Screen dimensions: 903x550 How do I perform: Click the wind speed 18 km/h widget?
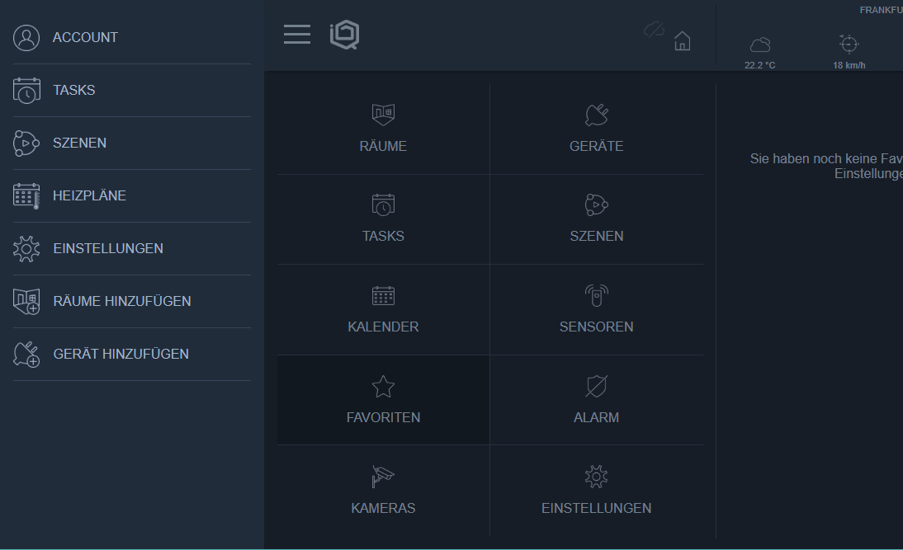tap(849, 52)
